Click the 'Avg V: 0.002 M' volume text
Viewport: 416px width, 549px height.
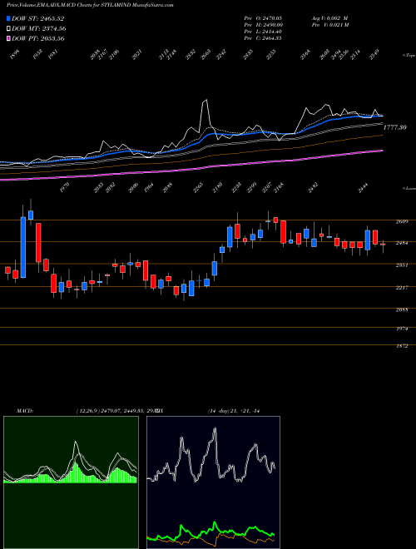point(329,17)
